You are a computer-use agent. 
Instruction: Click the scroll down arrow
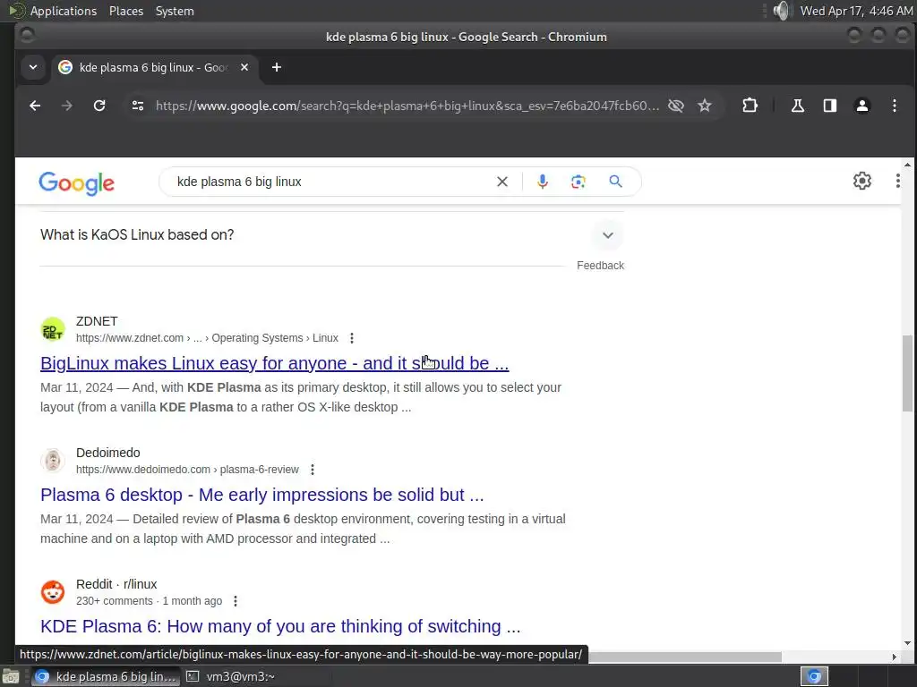[907, 643]
